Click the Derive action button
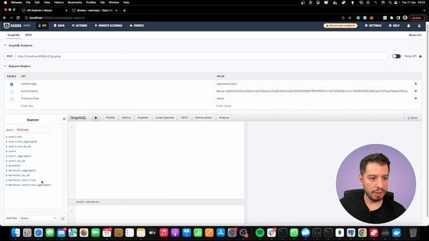Screen dimensions: 429x241 pyautogui.click(x=204, y=118)
